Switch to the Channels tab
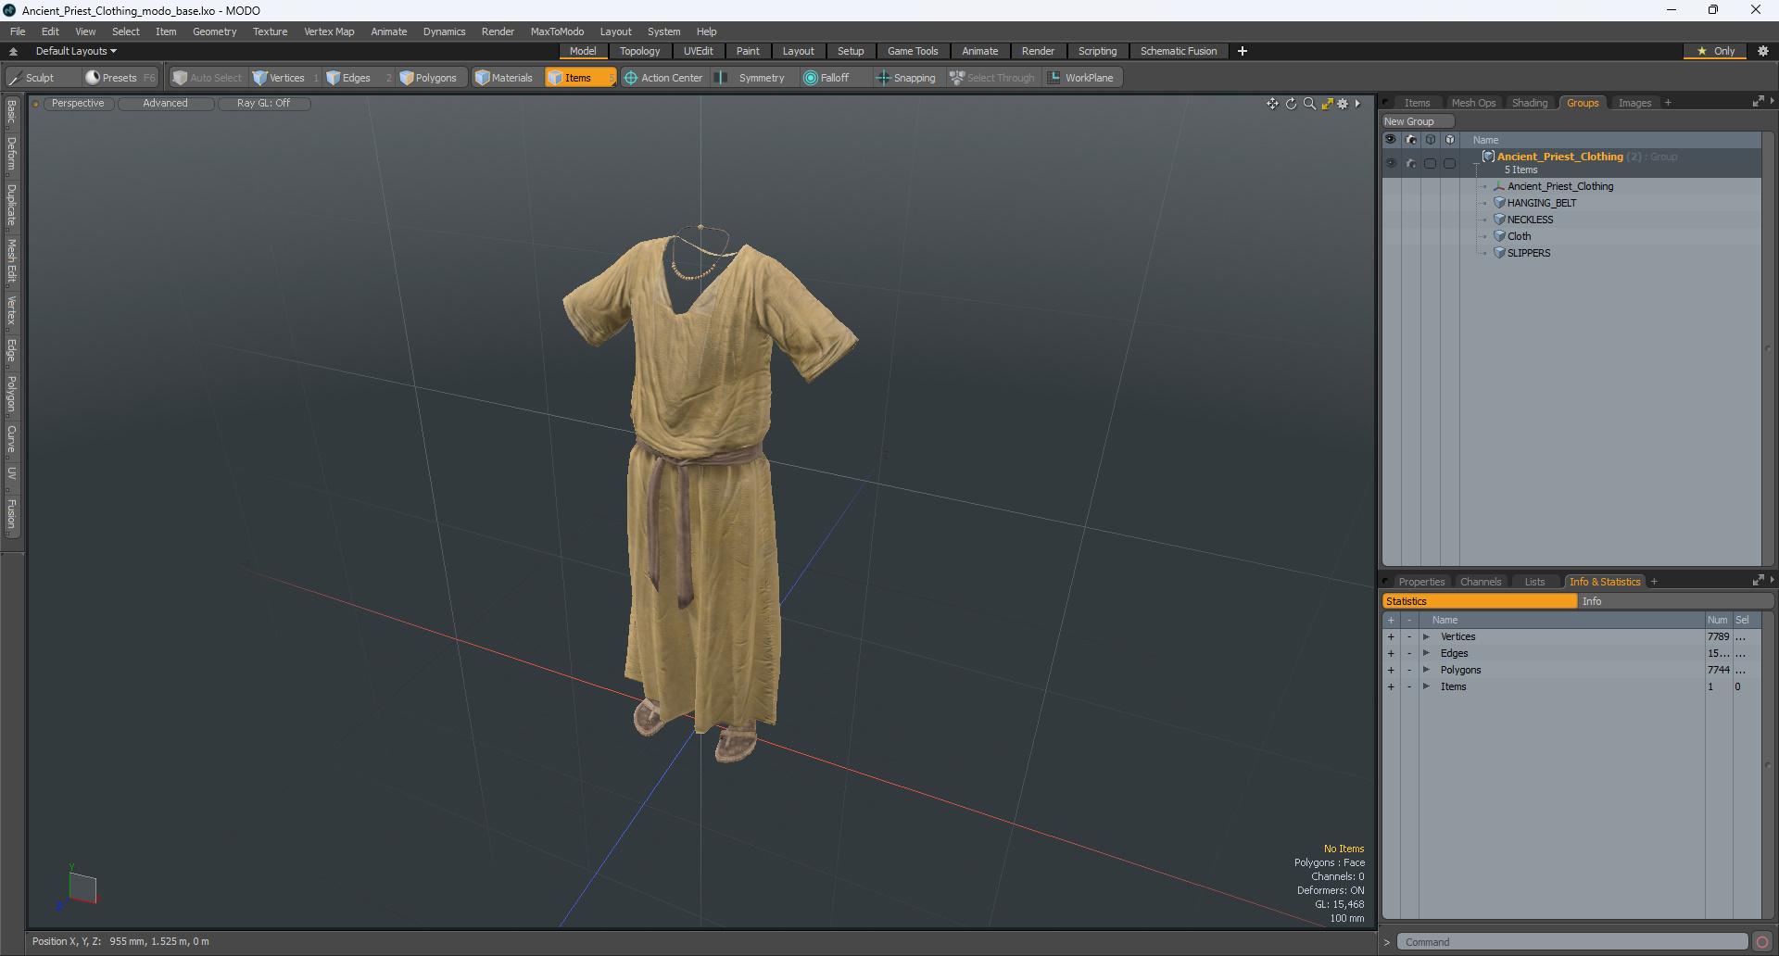This screenshot has width=1779, height=956. [1481, 582]
